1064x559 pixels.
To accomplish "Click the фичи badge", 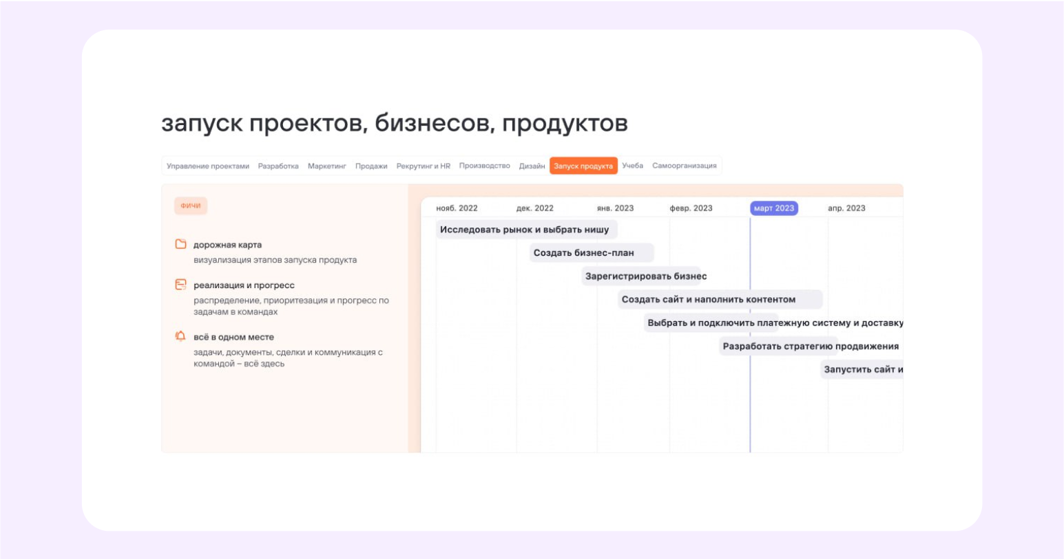I will pyautogui.click(x=191, y=206).
